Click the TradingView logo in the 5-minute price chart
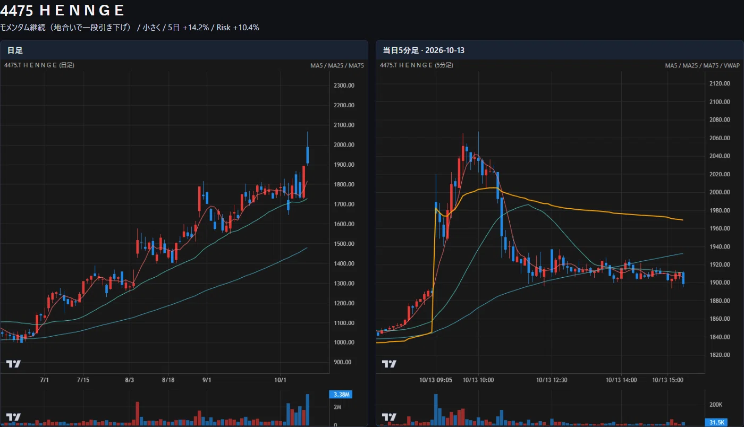This screenshot has height=427, width=744. (390, 364)
